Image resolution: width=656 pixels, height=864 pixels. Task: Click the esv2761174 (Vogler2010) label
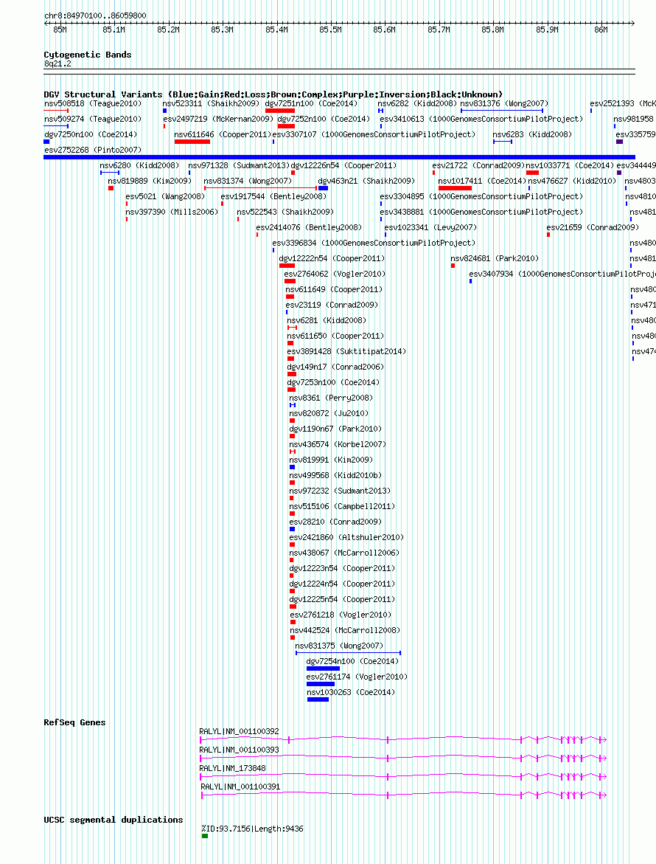click(357, 676)
